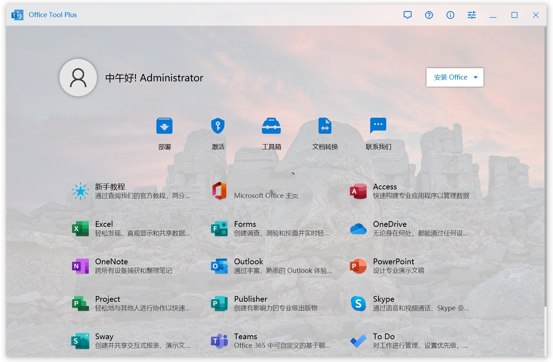Click the Teams title text

pos(246,336)
